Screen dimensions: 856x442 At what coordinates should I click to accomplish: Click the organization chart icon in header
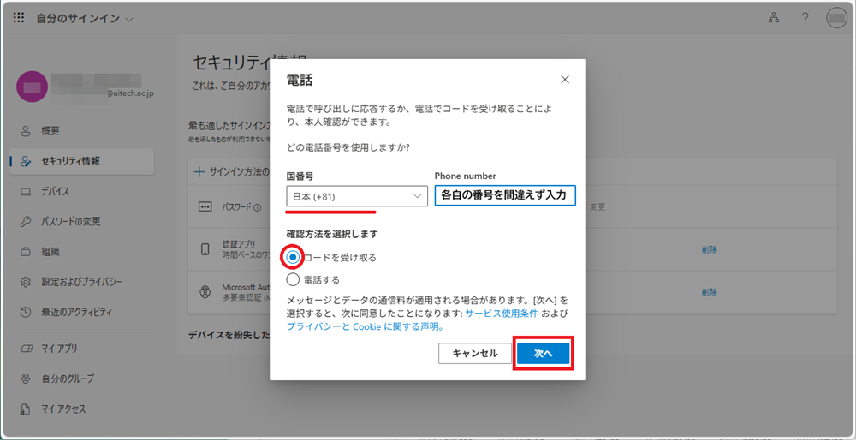774,18
